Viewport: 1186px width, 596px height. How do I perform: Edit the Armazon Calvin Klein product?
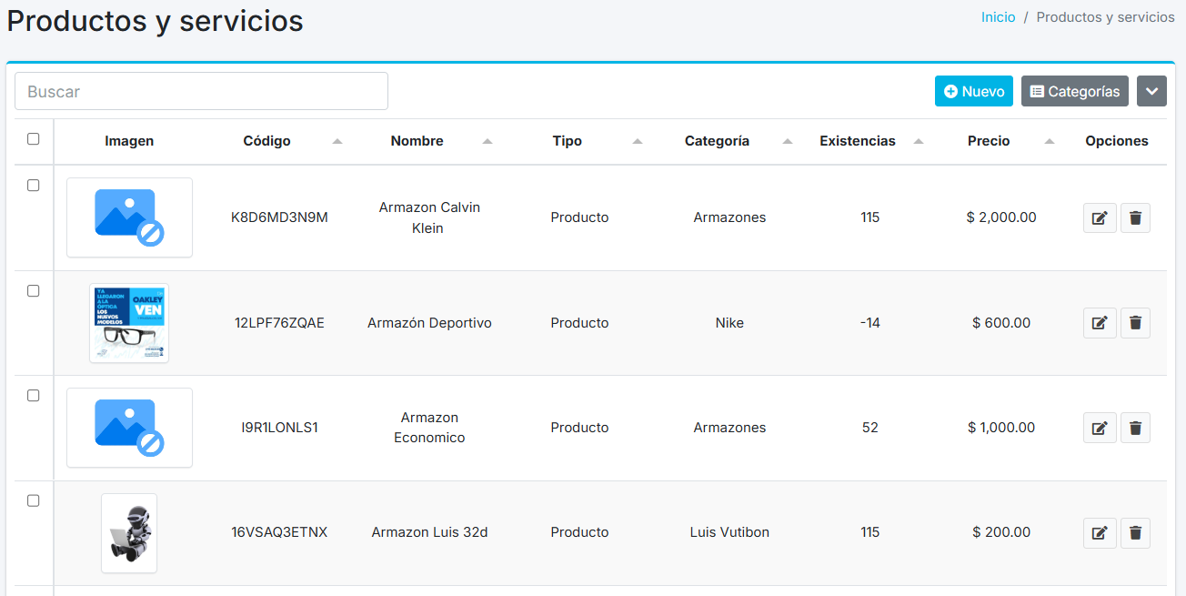pos(1099,218)
